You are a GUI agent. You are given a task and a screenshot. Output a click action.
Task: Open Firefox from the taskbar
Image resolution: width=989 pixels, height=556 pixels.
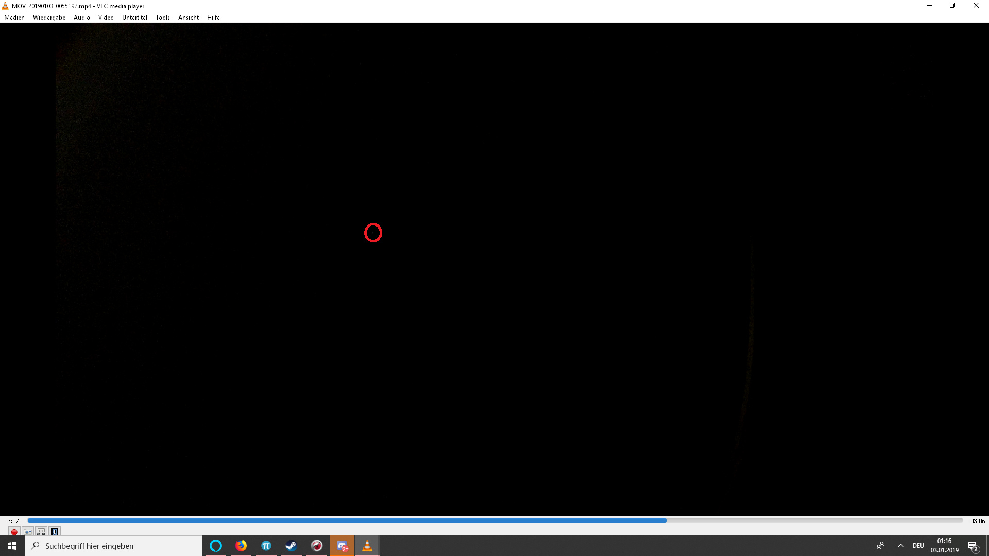point(241,546)
